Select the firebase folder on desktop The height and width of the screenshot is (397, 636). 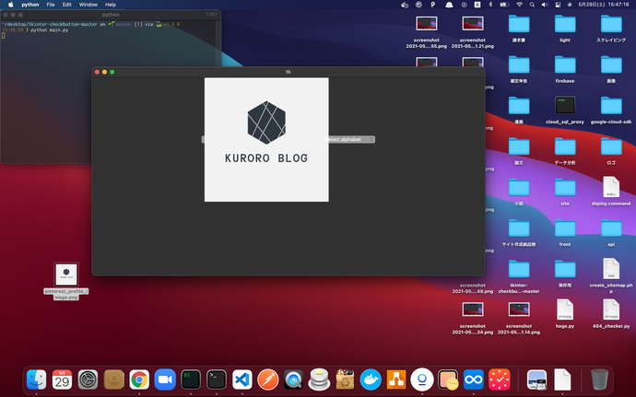[565, 69]
